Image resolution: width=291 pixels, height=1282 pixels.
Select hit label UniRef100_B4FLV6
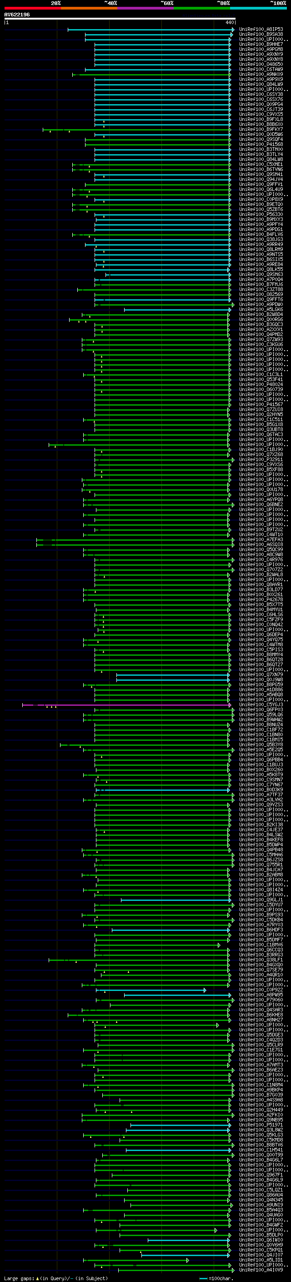pyautogui.click(x=261, y=235)
